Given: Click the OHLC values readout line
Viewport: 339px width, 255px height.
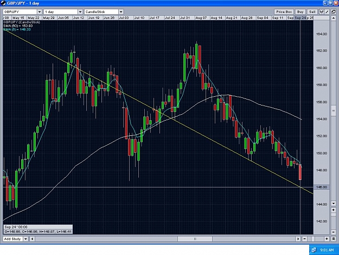Looking at the screenshot, I should [x=38, y=232].
